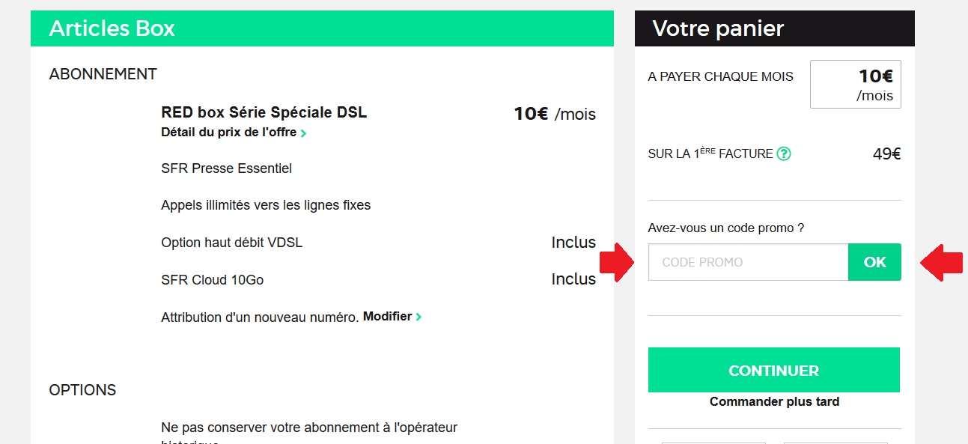Image resolution: width=968 pixels, height=444 pixels.
Task: Click the 10€ /mois box in cart
Action: pyautogui.click(x=855, y=85)
